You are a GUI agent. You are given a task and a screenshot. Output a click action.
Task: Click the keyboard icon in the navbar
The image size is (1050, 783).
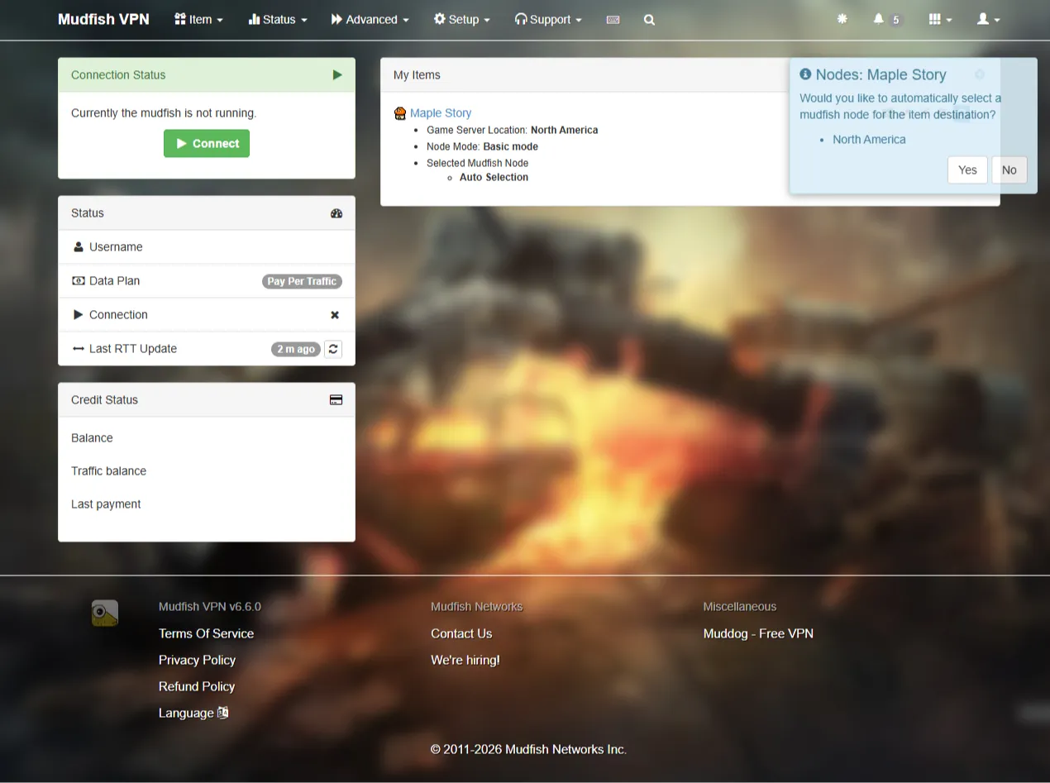[x=613, y=20]
